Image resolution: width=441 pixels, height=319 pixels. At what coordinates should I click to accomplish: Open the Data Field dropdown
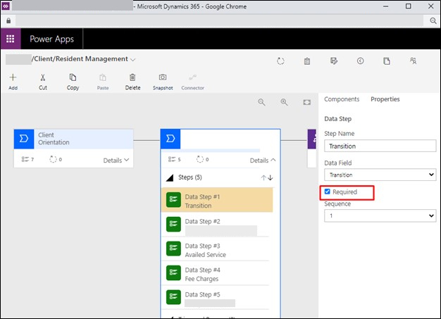coord(380,175)
